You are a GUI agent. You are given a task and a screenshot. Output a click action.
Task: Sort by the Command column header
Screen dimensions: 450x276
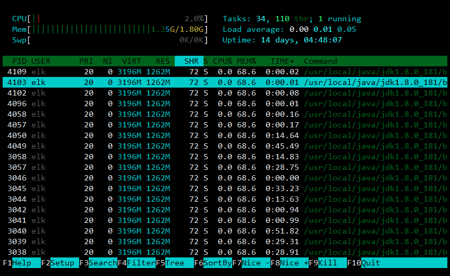click(320, 61)
